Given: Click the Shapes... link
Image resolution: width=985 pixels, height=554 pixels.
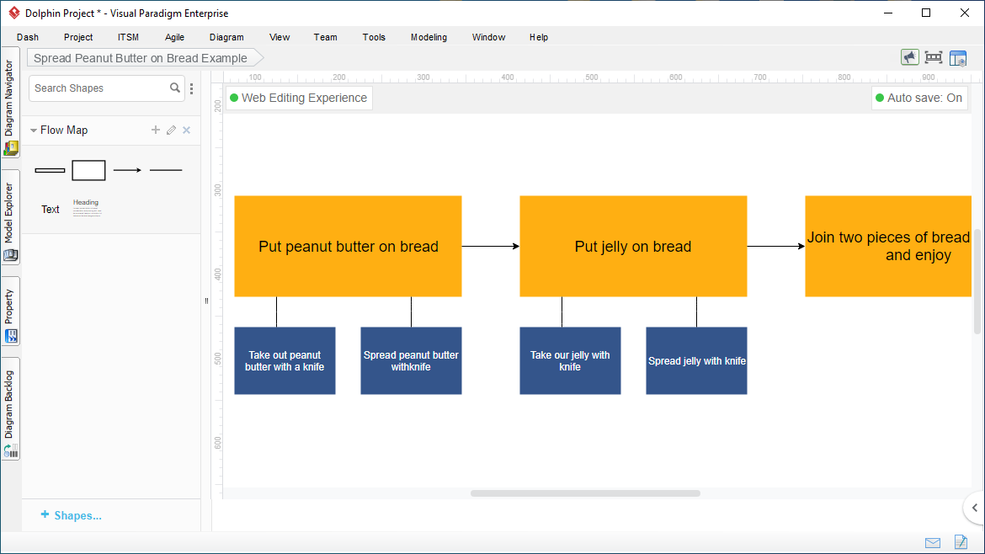Looking at the screenshot, I should coord(71,515).
